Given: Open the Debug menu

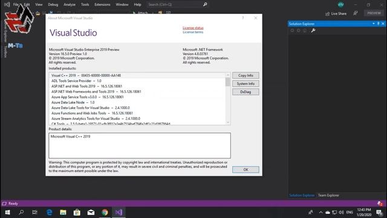Looking at the screenshot, I should tap(53, 4).
